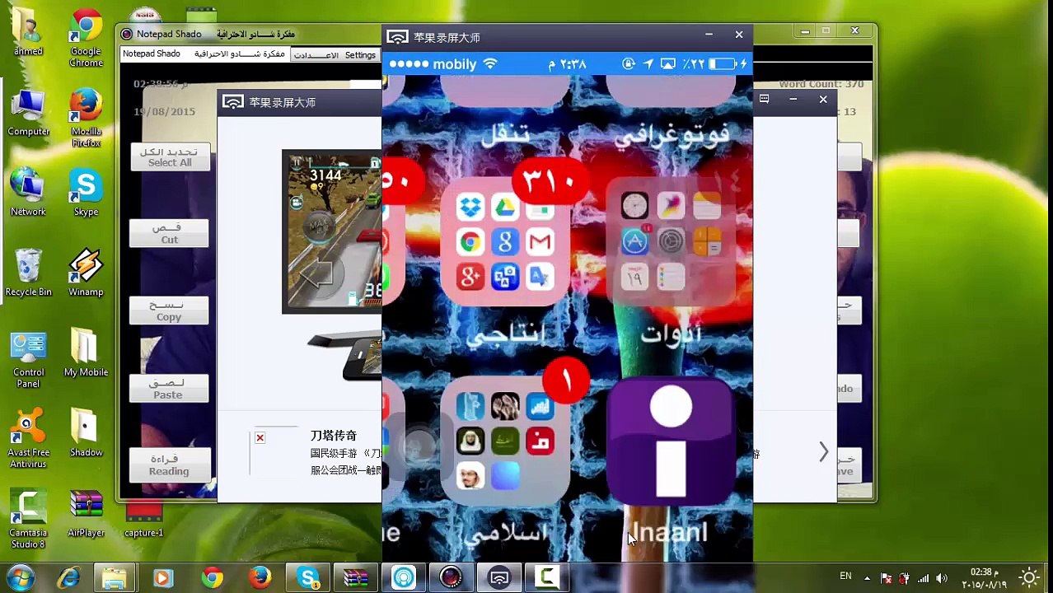Tap the Clock icon in the ادوات folder
The height and width of the screenshot is (593, 1053).
coord(634,206)
